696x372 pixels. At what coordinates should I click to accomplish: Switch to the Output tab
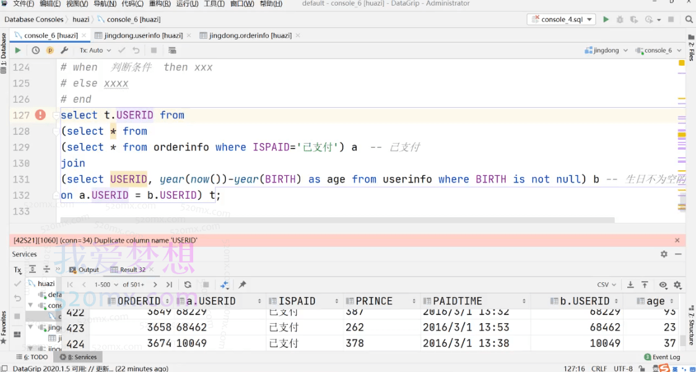tap(84, 269)
